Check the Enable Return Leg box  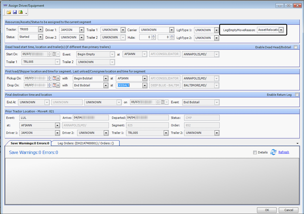(x=297, y=95)
